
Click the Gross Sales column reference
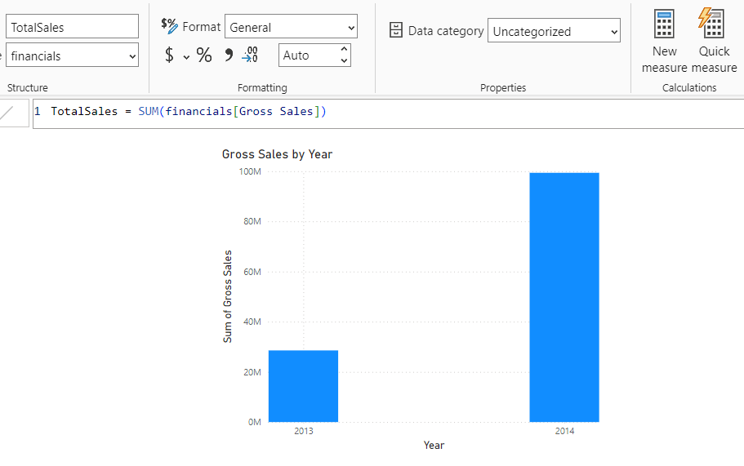[276, 112]
